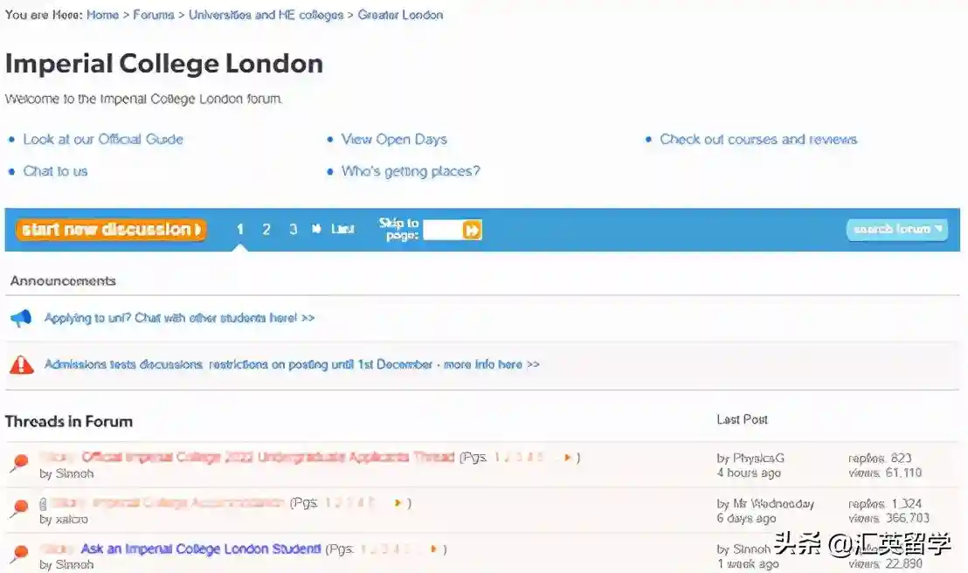The width and height of the screenshot is (968, 573).
Task: Click the pin icon on Undergraduate Applicants thread
Action: coord(18,464)
